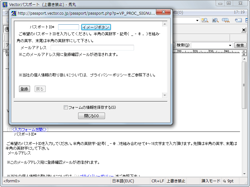Viewport: 250px width, 187px height.
Task: Click the 上書き禁止 status bar entry
Action: (176, 181)
